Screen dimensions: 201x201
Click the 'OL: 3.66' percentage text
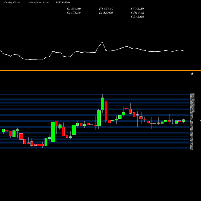137,17
